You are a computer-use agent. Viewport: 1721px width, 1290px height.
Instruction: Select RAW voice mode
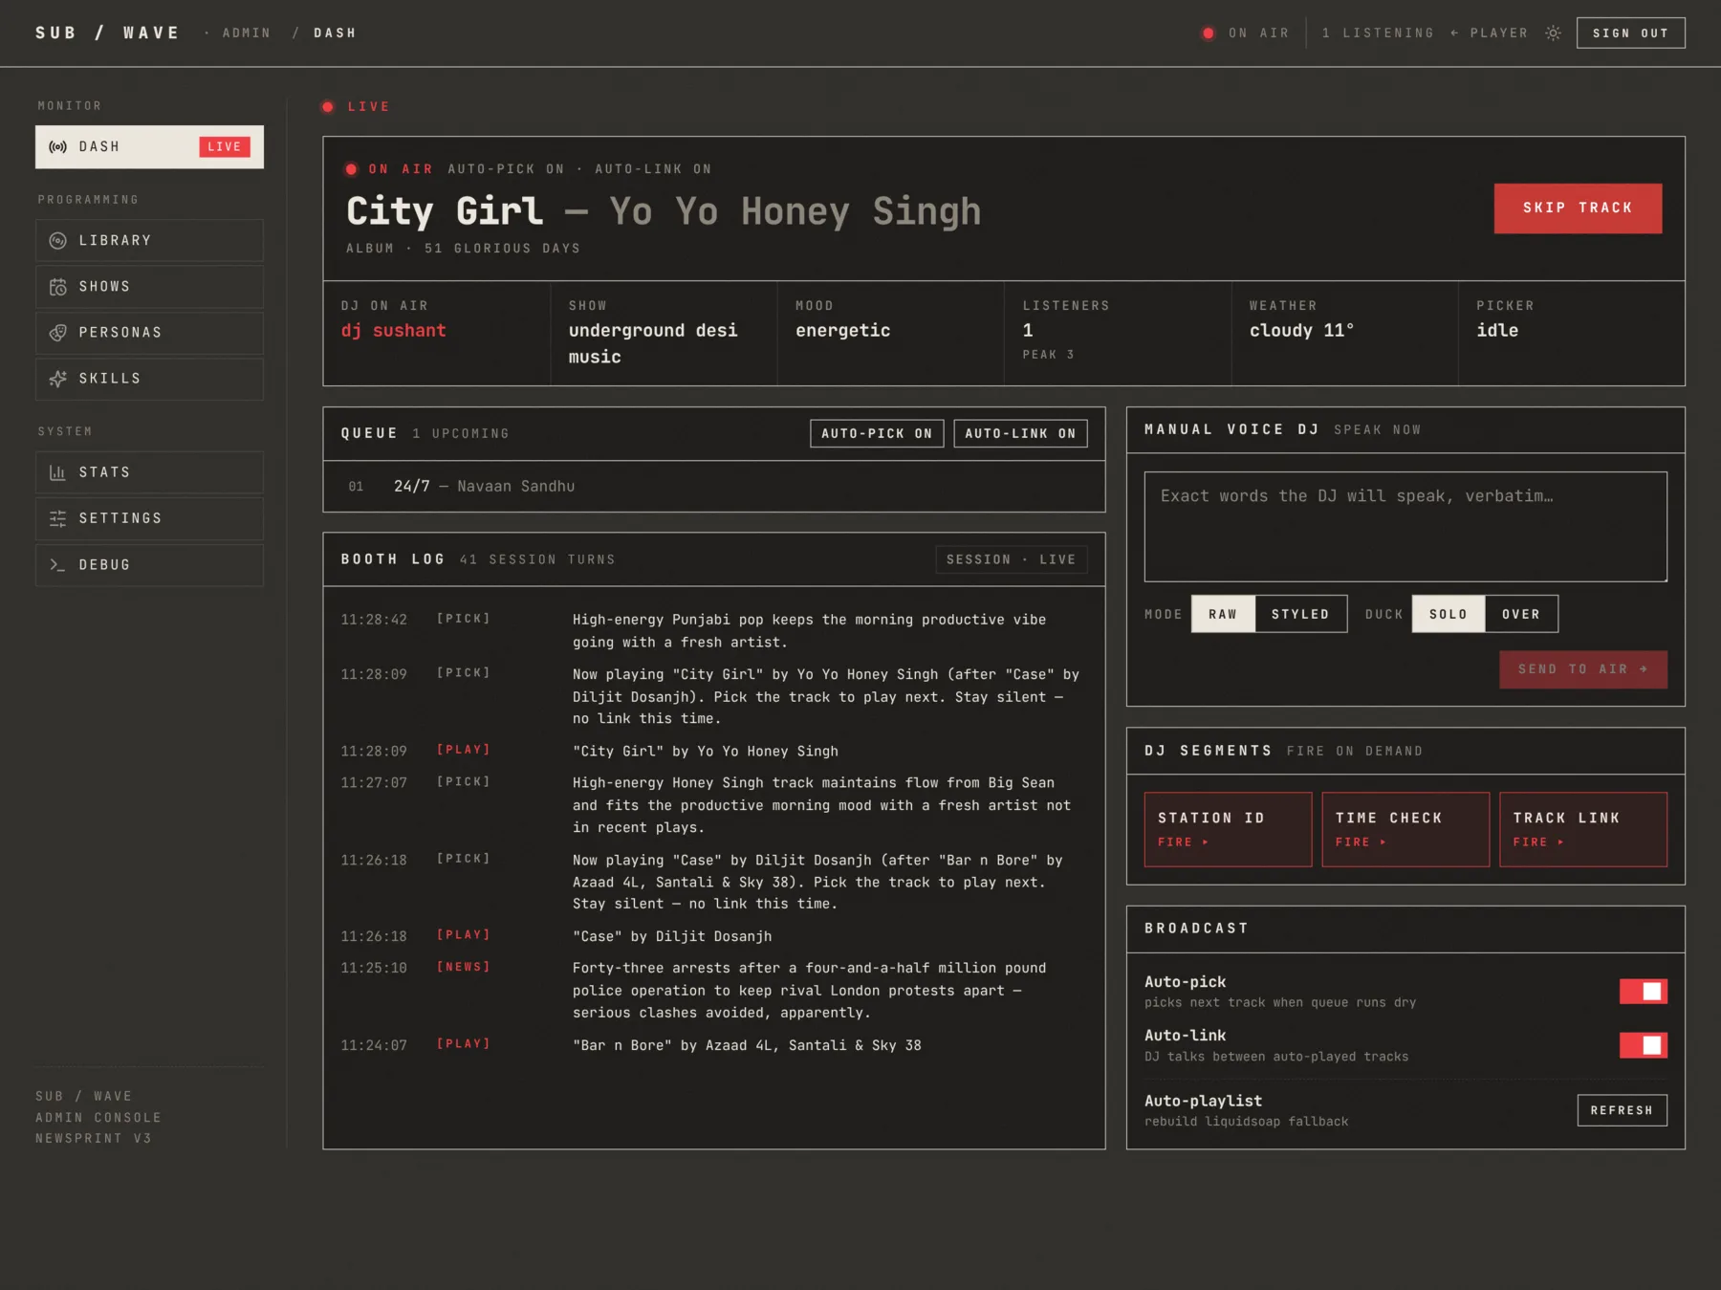click(1223, 614)
